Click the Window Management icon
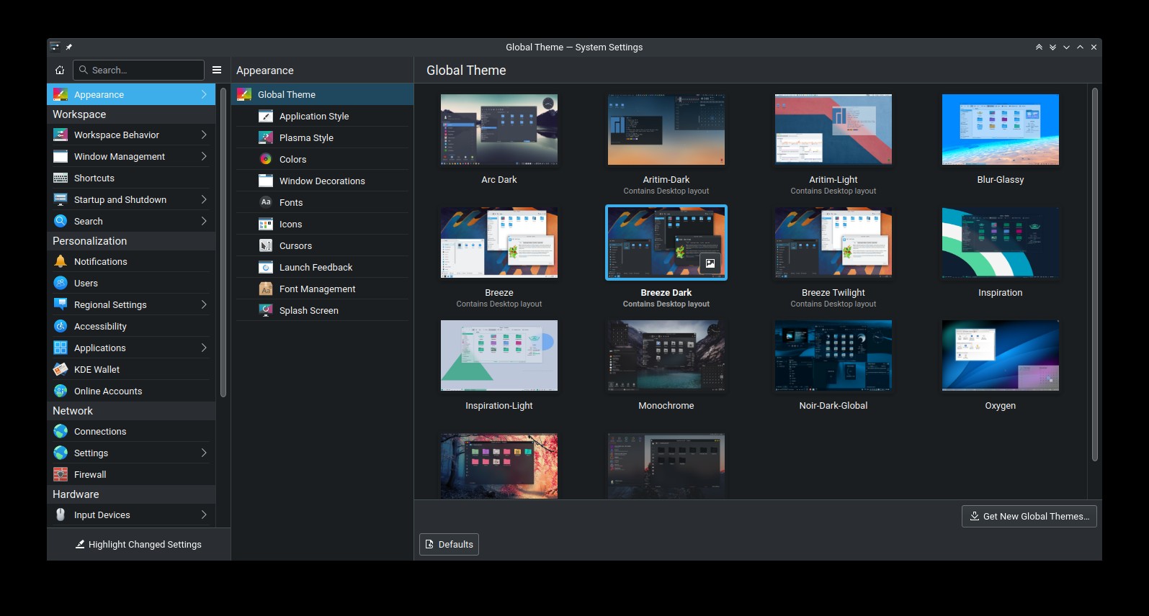Viewport: 1149px width, 616px height. point(61,156)
